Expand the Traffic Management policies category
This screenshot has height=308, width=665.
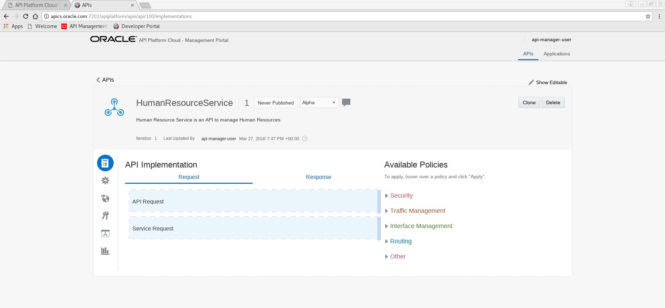point(417,211)
